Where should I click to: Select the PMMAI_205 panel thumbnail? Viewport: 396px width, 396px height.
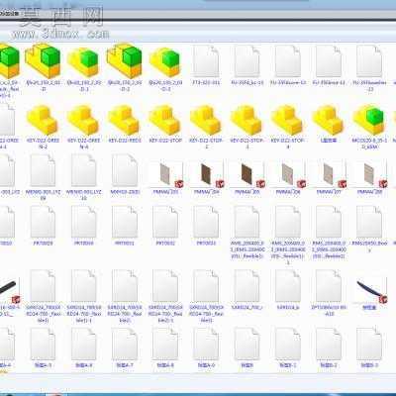[247, 174]
